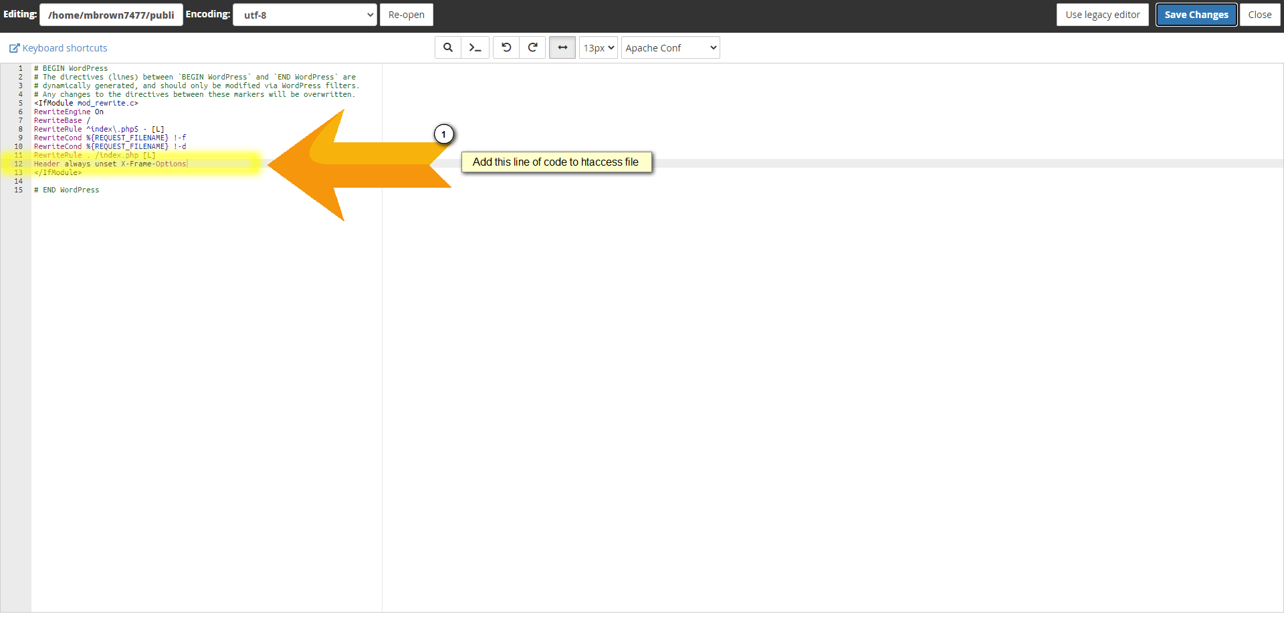This screenshot has width=1284, height=626.
Task: Click the go-to-line terminal icon
Action: 475,47
